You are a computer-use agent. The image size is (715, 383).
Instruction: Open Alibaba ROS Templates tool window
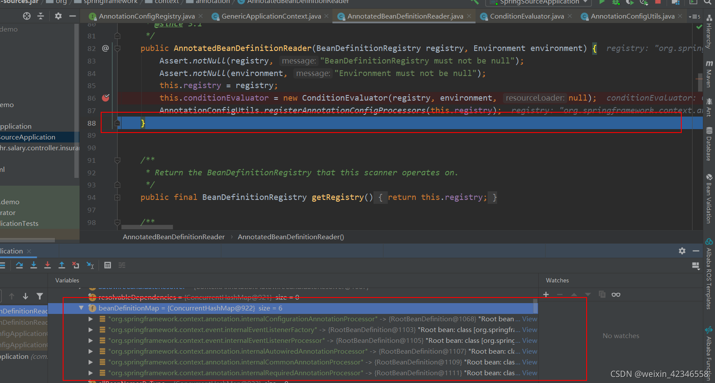coord(709,274)
